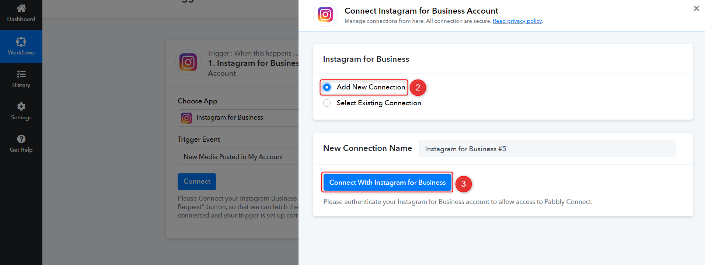Image resolution: width=705 pixels, height=265 pixels.
Task: Go to History menu label
Action: click(21, 85)
